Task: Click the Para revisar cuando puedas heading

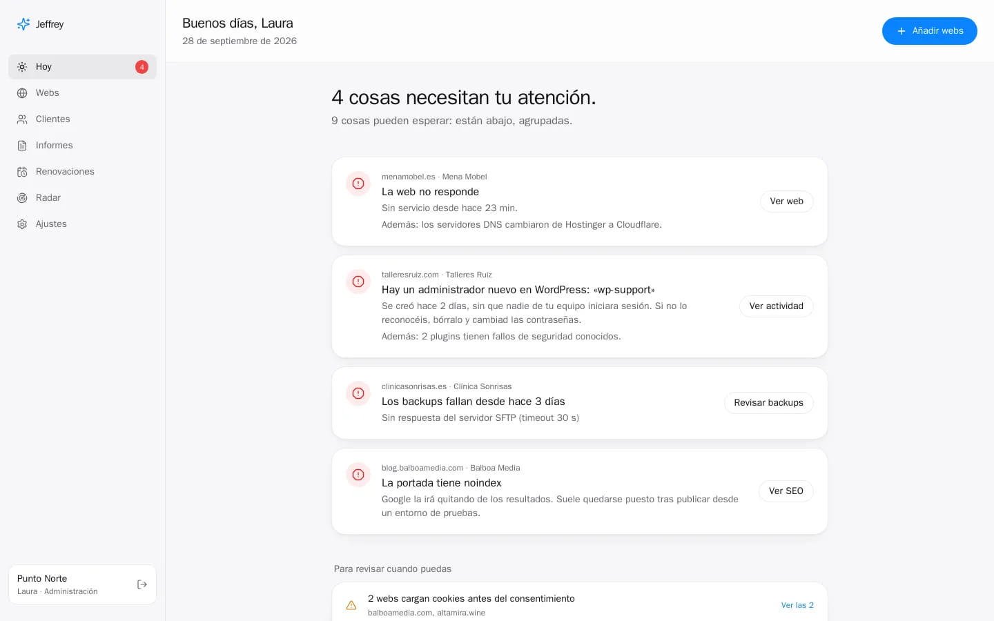Action: pos(393,569)
